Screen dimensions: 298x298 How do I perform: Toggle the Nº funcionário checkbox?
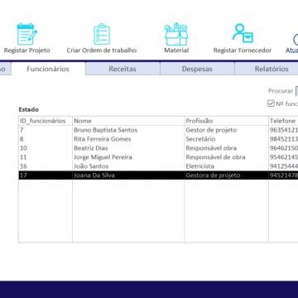click(x=271, y=103)
